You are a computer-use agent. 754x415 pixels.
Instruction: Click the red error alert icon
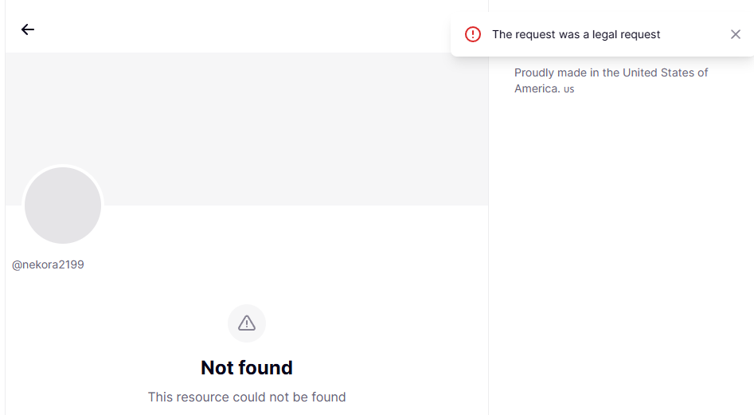coord(473,34)
